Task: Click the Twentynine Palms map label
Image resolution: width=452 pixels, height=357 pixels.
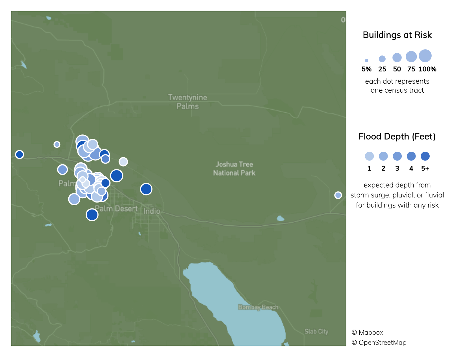Action: [x=188, y=102]
